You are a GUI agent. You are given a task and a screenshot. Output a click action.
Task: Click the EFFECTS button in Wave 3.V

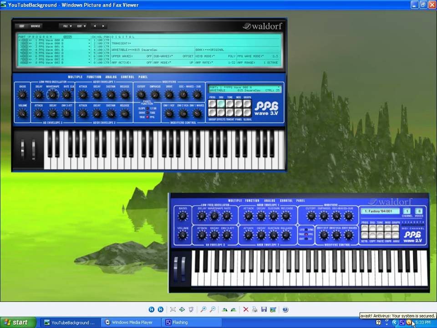point(221,113)
